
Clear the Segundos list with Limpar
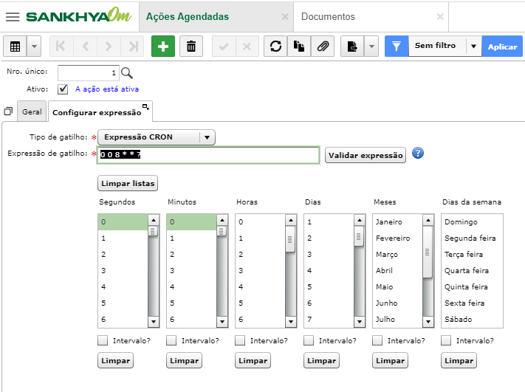(115, 360)
